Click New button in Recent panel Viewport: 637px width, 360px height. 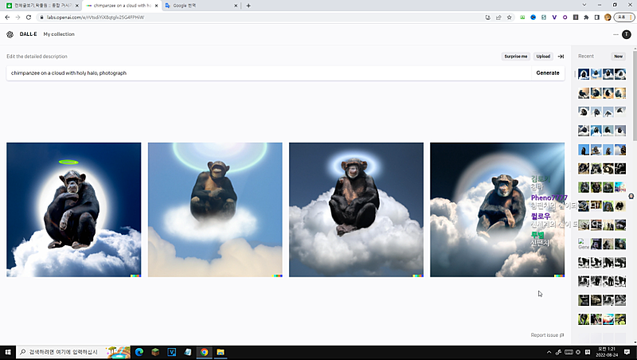(x=619, y=57)
